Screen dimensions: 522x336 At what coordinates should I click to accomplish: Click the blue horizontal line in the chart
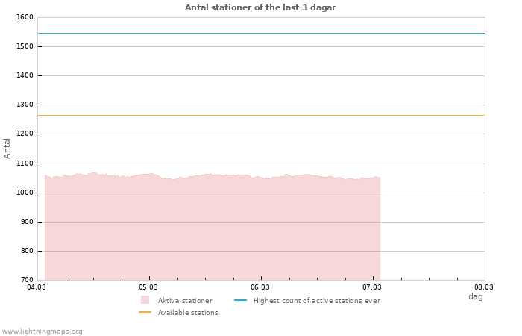pyautogui.click(x=261, y=33)
